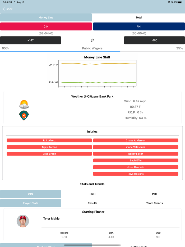The width and height of the screenshot is (185, 247).
Task: Tap the Humidity: 63 % reading
Action: coord(136,118)
